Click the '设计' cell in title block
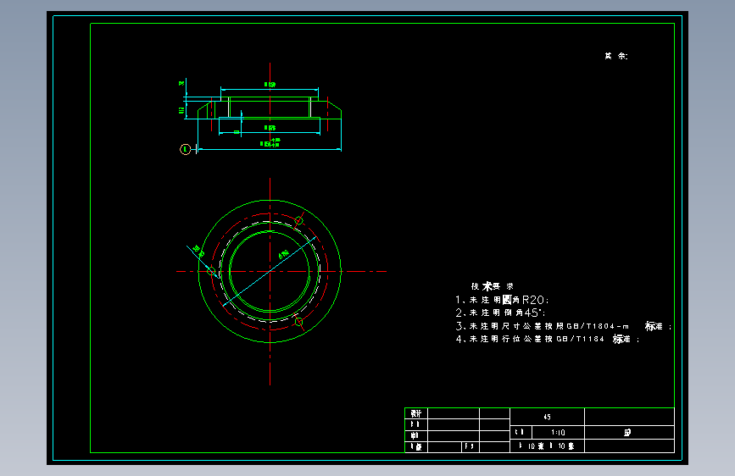Screen dimensions: 735x476 (x=416, y=413)
